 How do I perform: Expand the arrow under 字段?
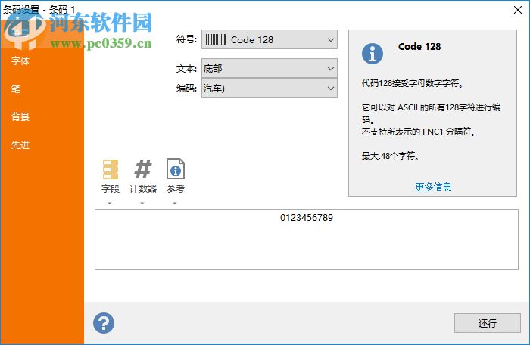point(110,204)
